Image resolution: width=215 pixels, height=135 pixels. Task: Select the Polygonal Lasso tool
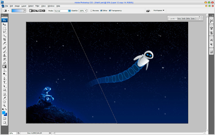(x=4, y=32)
